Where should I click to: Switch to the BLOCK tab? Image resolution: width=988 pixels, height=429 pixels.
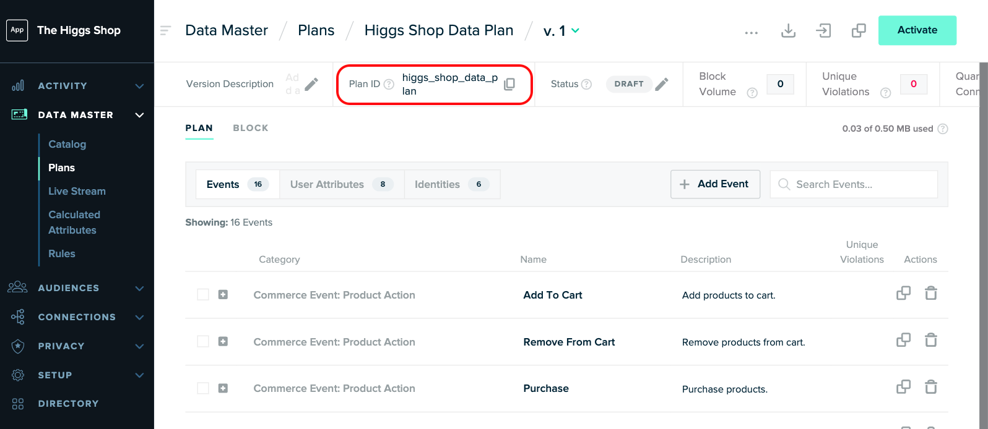(x=251, y=128)
